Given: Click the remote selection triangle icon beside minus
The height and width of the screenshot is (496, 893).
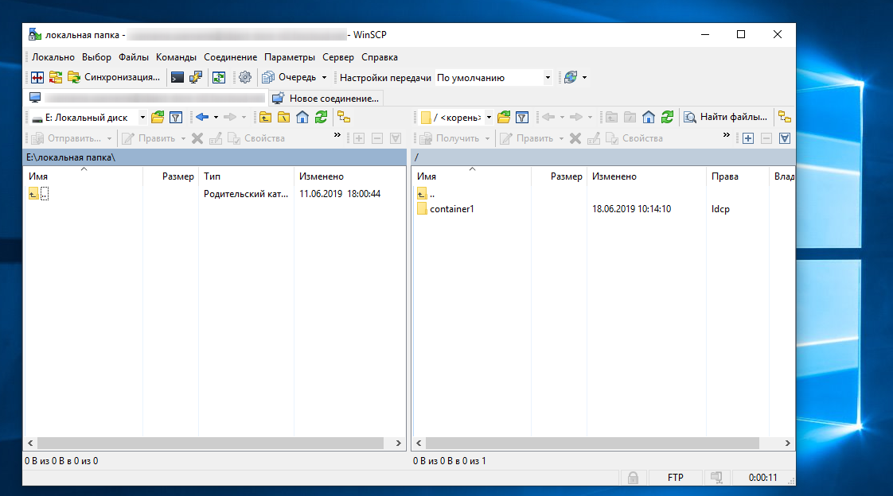Looking at the screenshot, I should (785, 138).
